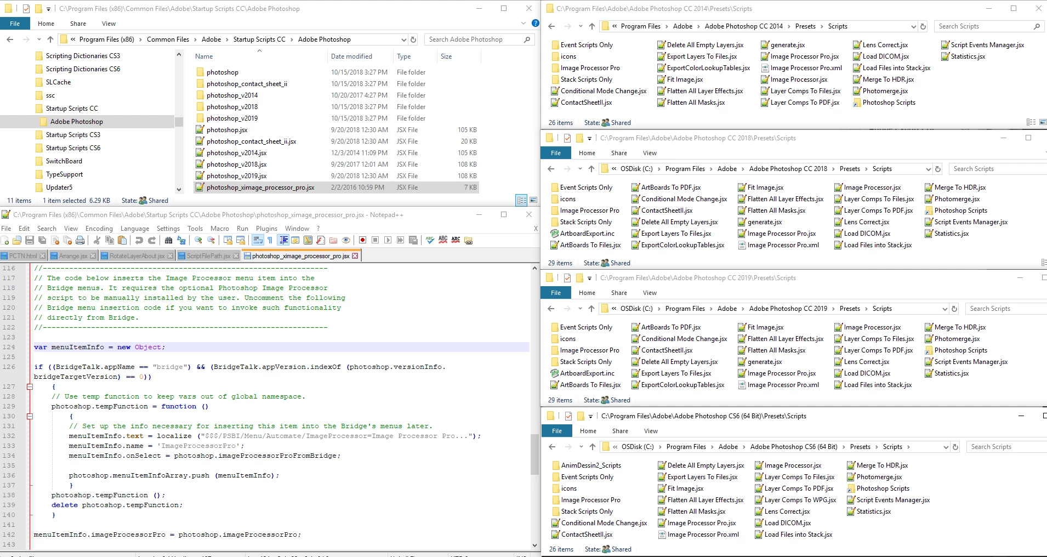Image resolution: width=1047 pixels, height=557 pixels.
Task: Go back in the Startup Scripts Explorer window
Action: tap(10, 39)
